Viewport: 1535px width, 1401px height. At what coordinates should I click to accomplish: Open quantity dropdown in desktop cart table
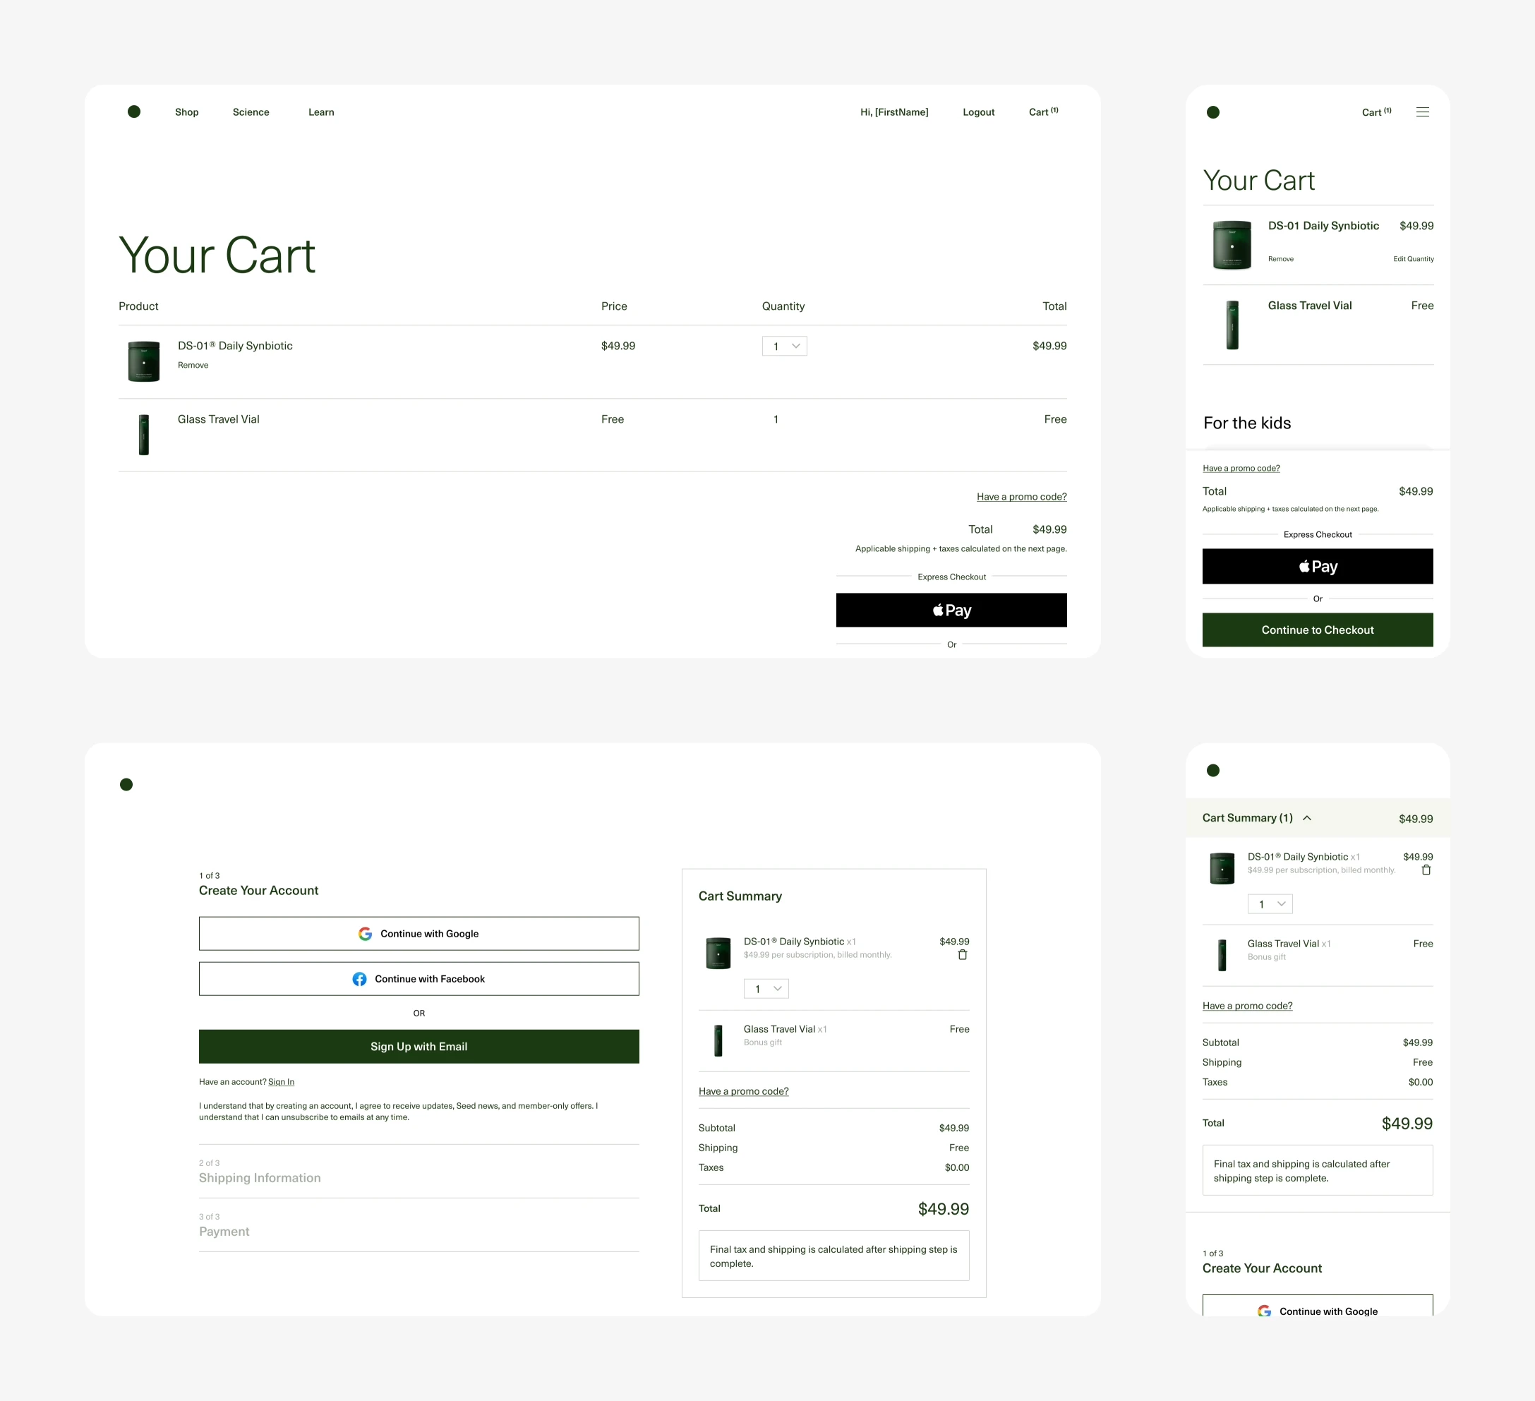pos(784,347)
